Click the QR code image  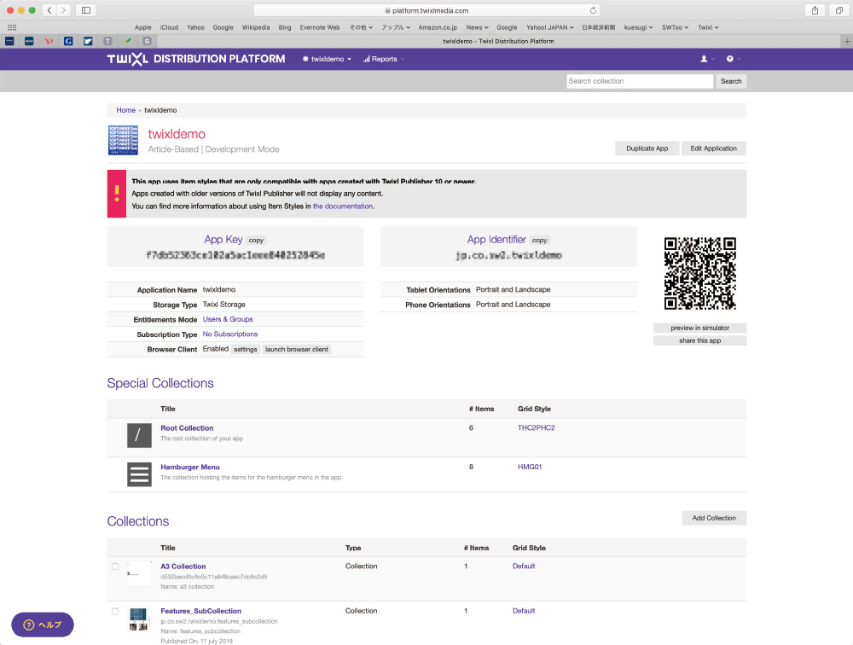699,273
